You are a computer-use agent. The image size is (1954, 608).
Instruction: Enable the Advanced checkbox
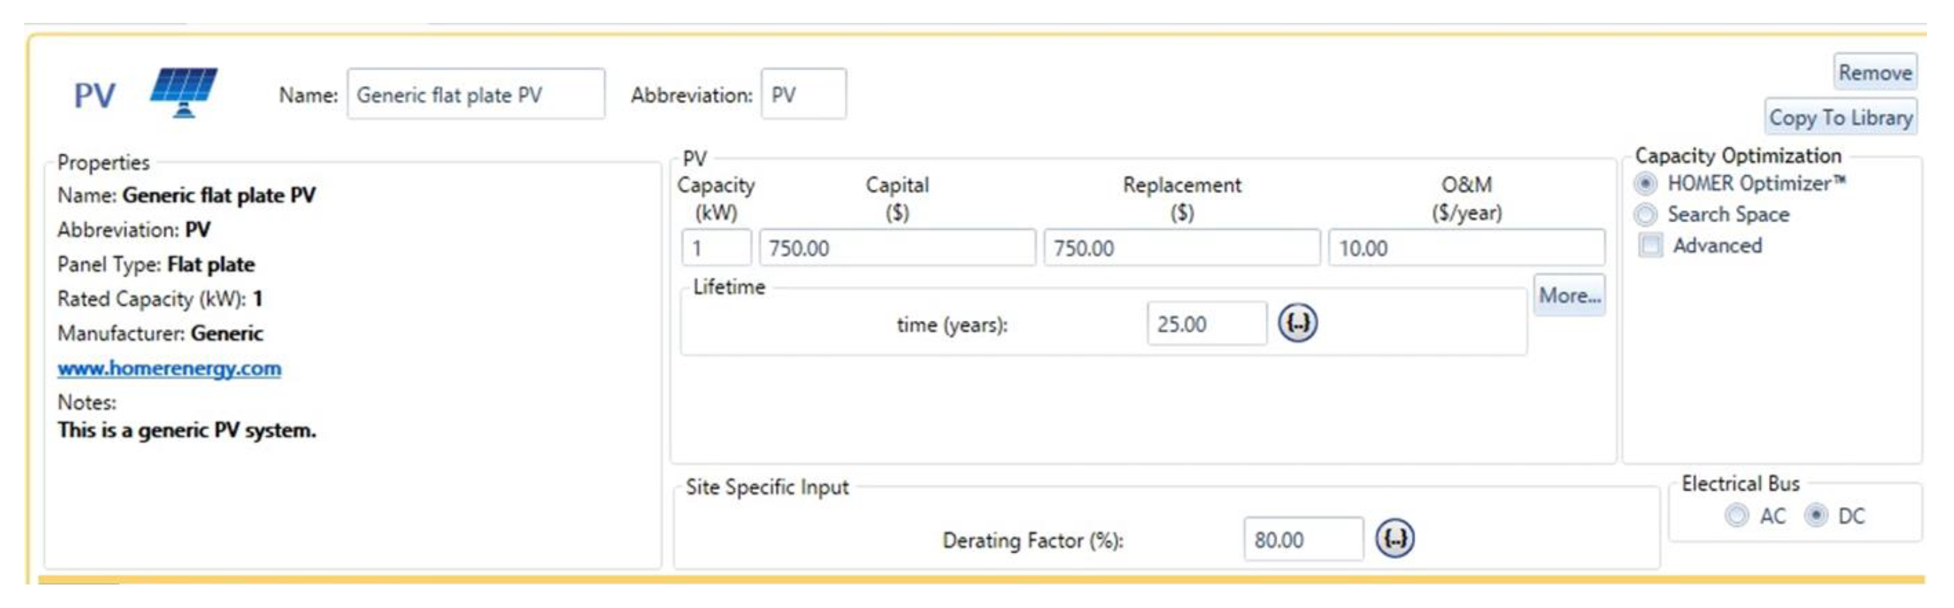(1650, 246)
